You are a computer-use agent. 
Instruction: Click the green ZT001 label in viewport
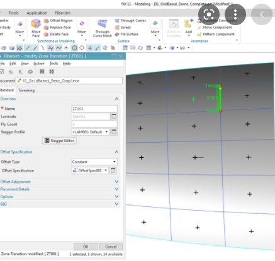[212, 98]
